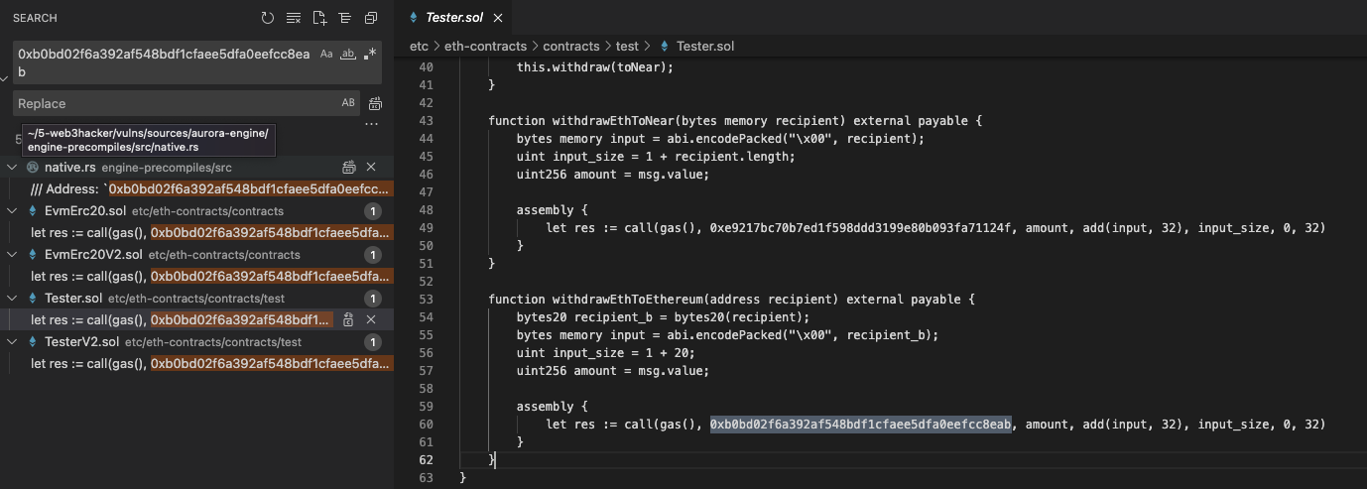This screenshot has width=1367, height=489.
Task: Refresh the search results
Action: click(268, 18)
